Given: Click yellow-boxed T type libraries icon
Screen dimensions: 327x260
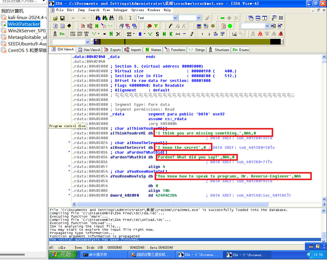Looking at the screenshot, I should [x=156, y=26].
